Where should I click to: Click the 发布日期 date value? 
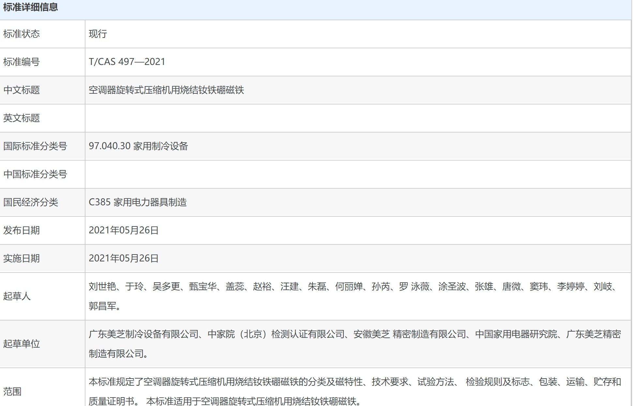(x=124, y=230)
